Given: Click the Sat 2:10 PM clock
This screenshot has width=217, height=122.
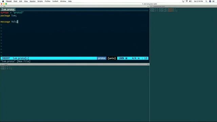Looking at the screenshot, I should tap(198, 1).
